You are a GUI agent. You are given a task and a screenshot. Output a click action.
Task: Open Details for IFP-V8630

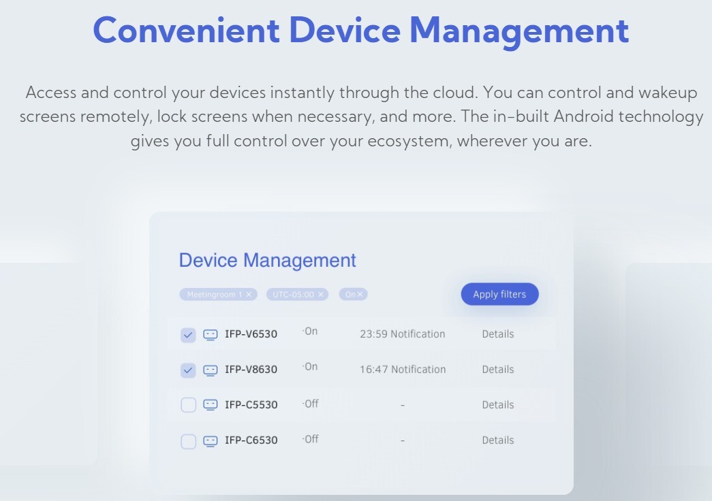pos(497,370)
